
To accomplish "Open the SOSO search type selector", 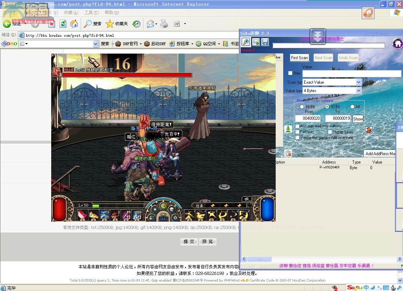I will [x=24, y=44].
